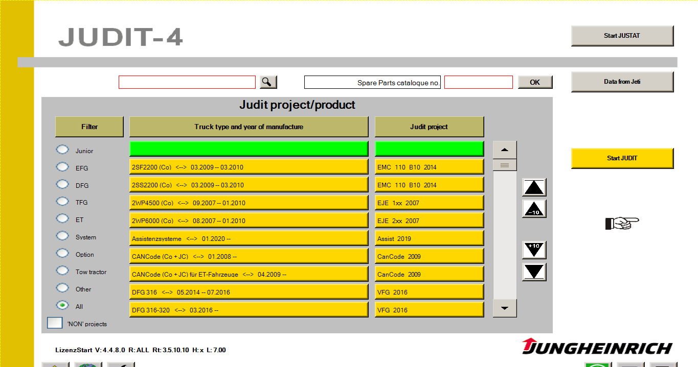Click CanCode 2009 project for ET-Fahrzeuge row
Viewport: 698px width, 367px height.
[429, 274]
